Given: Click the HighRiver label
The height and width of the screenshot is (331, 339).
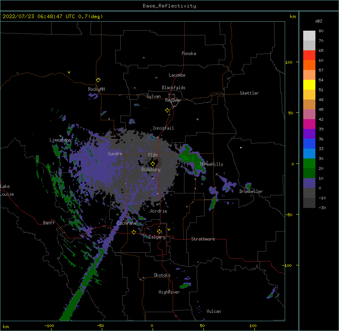Looking at the screenshot, I should coord(169,292).
